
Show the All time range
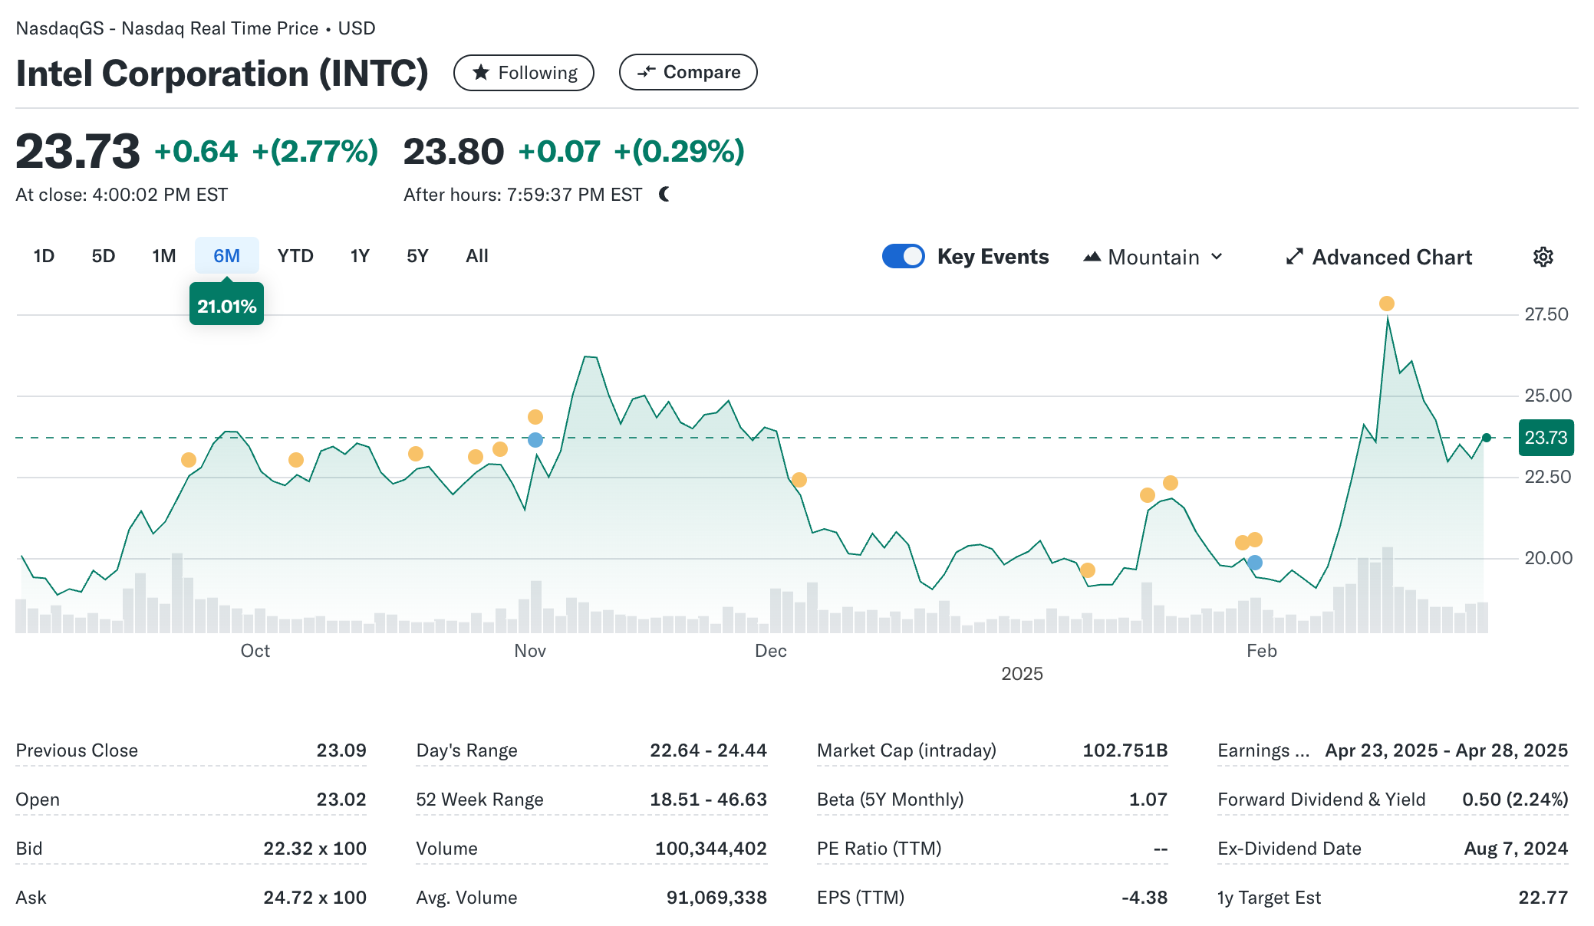click(x=476, y=256)
